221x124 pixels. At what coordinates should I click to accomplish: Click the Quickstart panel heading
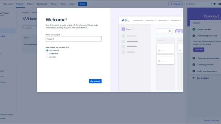pyautogui.click(x=211, y=16)
